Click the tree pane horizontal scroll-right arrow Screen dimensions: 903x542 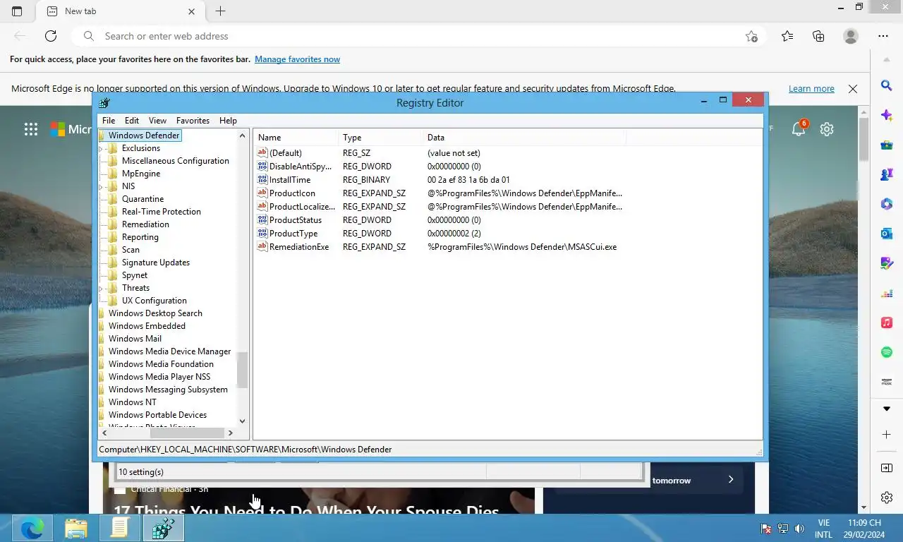[x=230, y=432]
